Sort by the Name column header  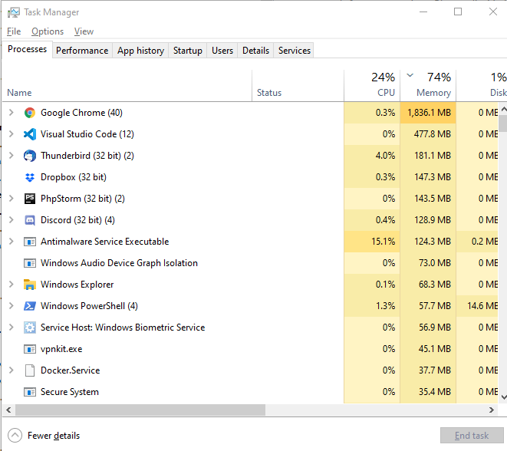click(x=127, y=86)
